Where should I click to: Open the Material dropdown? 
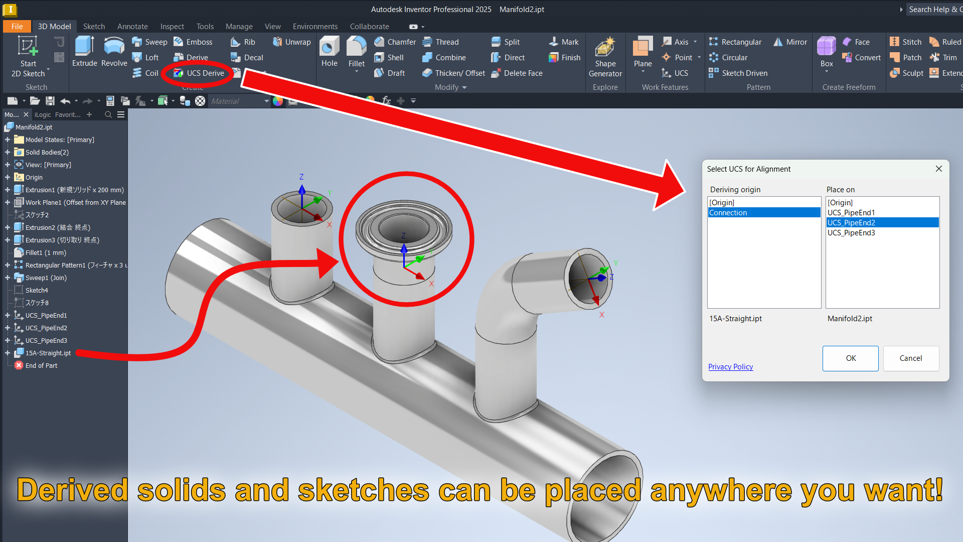pos(266,101)
